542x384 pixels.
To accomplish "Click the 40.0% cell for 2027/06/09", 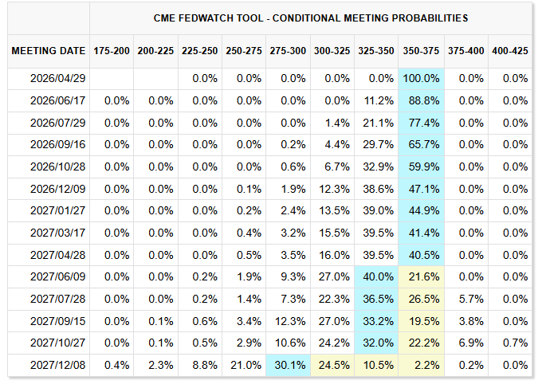I will pos(377,277).
